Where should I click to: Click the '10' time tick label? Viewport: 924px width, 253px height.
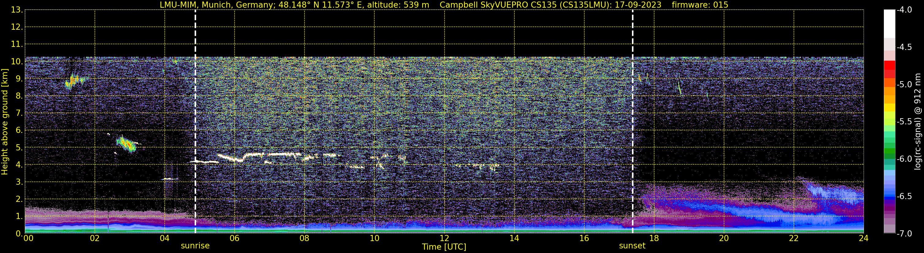click(375, 239)
